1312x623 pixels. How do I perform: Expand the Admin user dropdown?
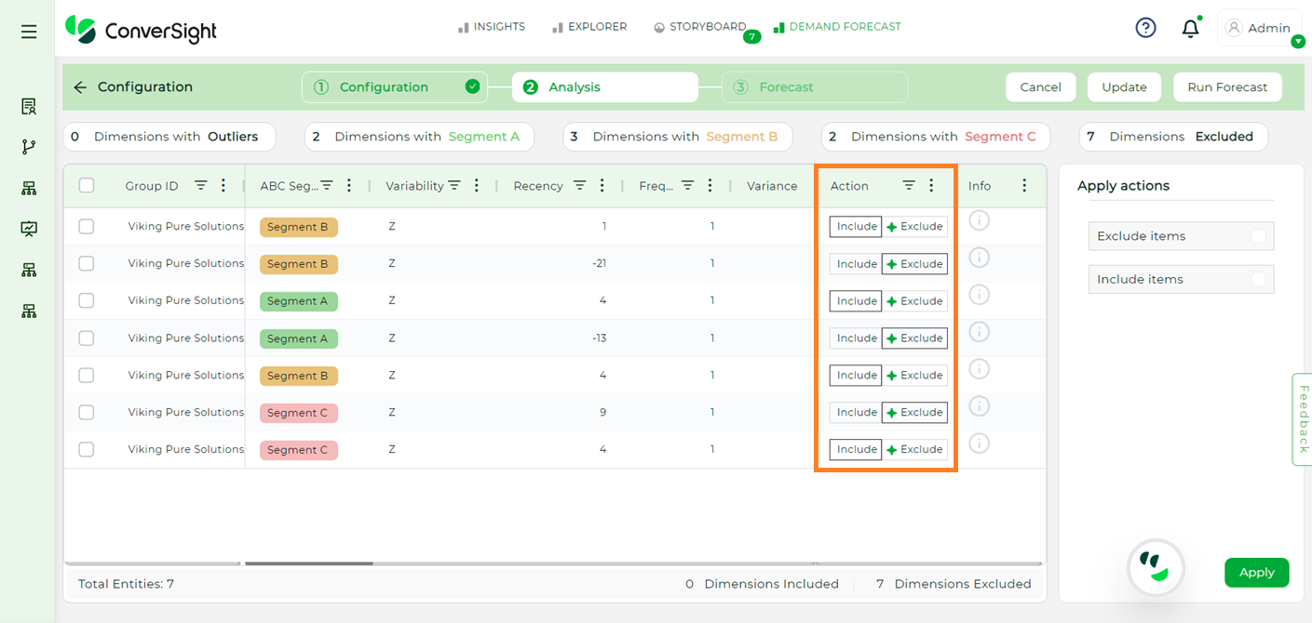click(x=1298, y=42)
